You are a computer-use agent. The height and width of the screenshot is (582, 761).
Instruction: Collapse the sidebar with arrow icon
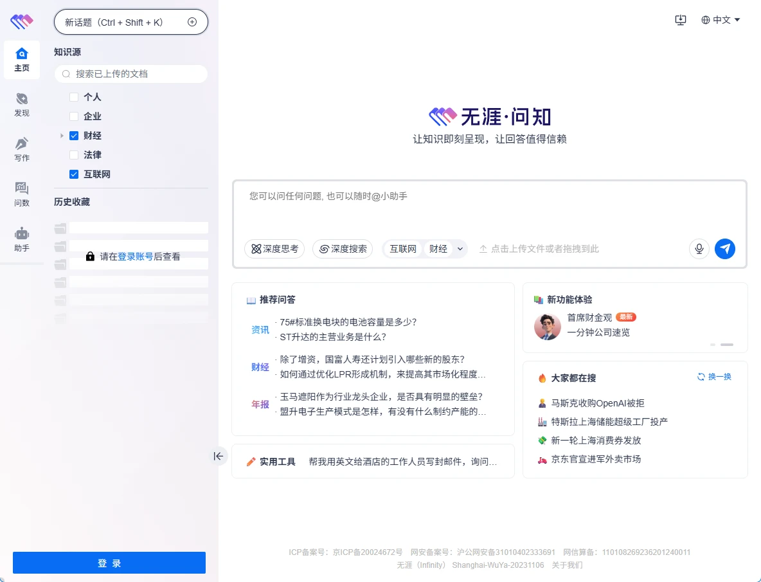click(219, 456)
